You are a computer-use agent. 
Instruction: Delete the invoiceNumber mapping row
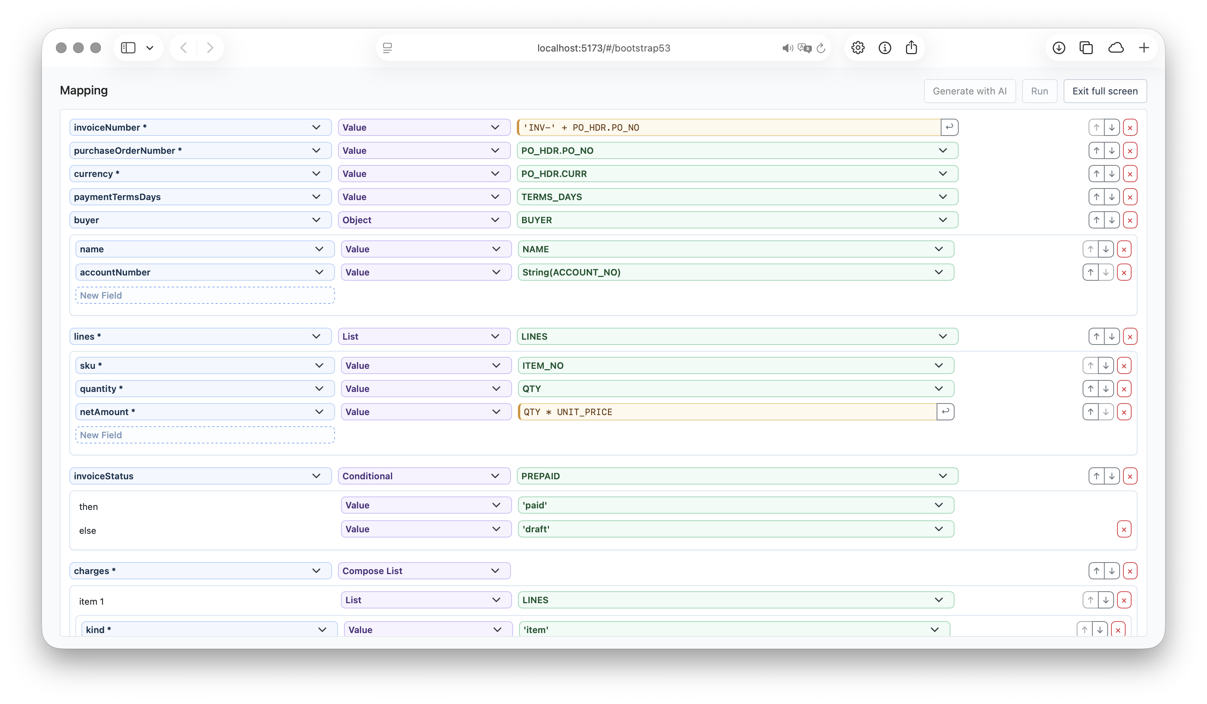click(x=1130, y=127)
